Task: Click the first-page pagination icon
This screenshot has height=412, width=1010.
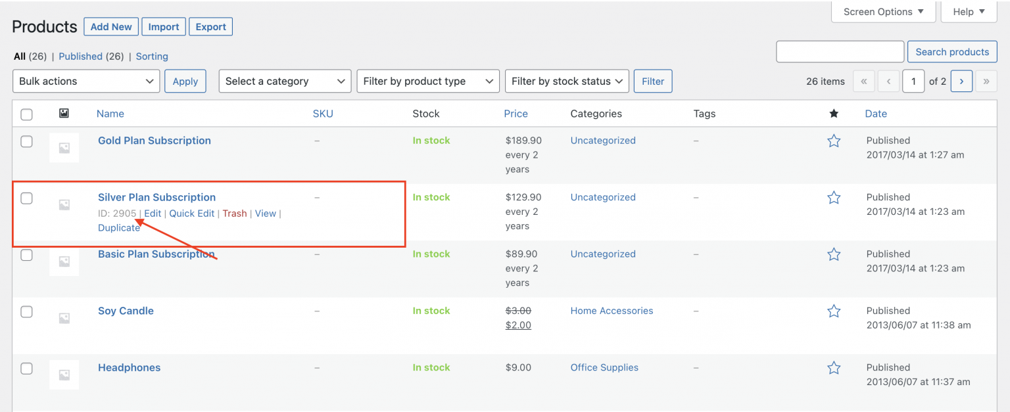Action: 863,81
